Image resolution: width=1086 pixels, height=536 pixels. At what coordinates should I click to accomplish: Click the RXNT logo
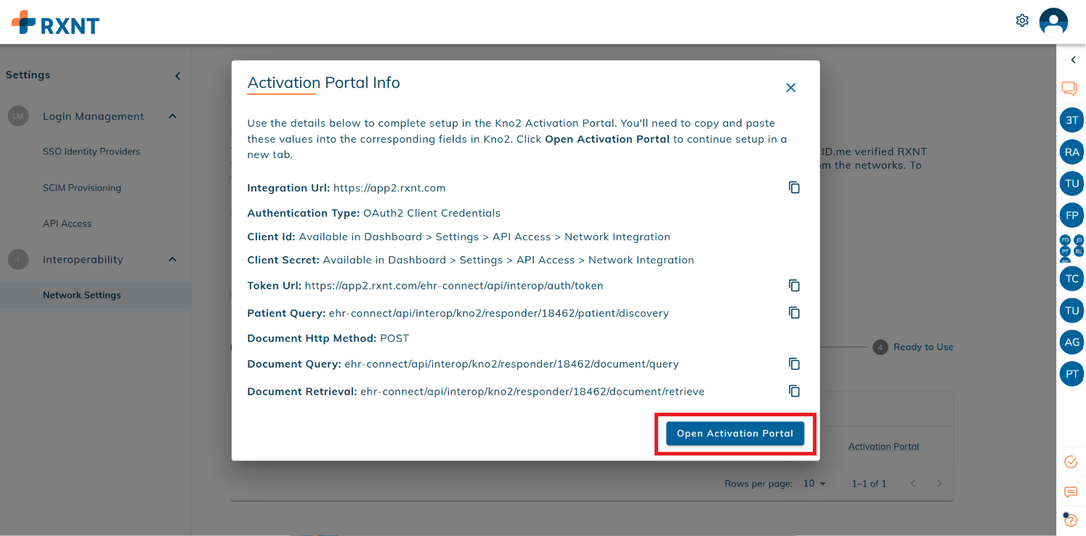(x=55, y=23)
